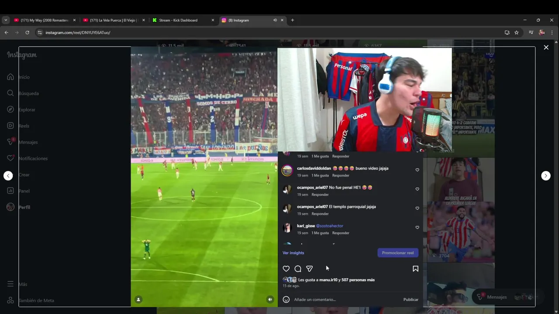Open Inicio from Instagram sidebar

(18, 77)
